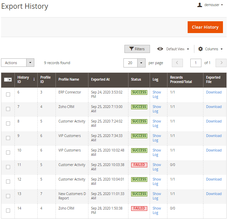This screenshot has width=228, height=220.
Task: Open the per page dropdown arrow
Action: pyautogui.click(x=141, y=63)
